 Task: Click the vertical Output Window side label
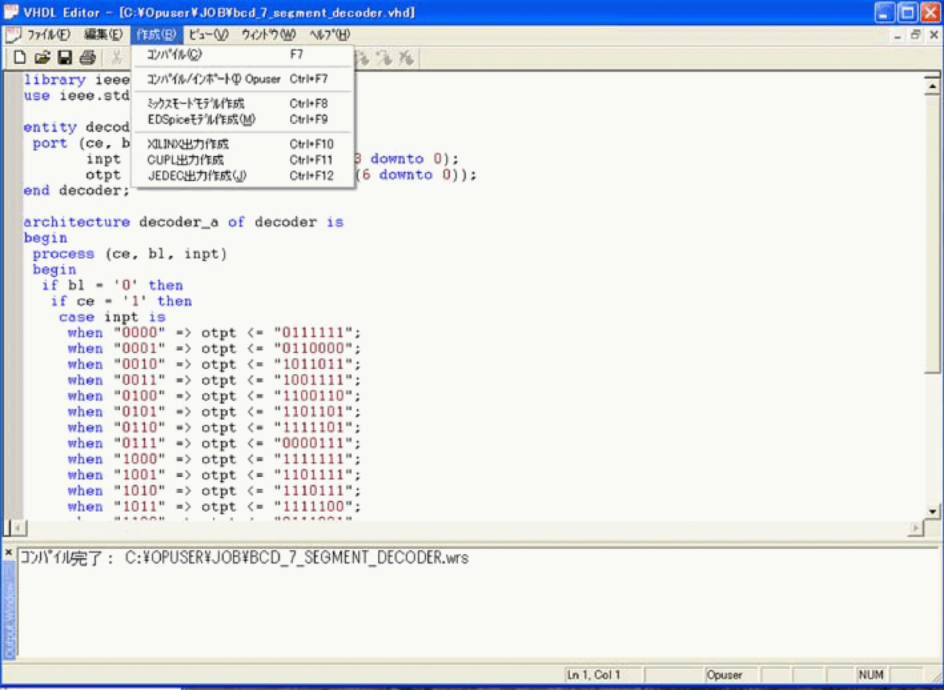pyautogui.click(x=9, y=609)
